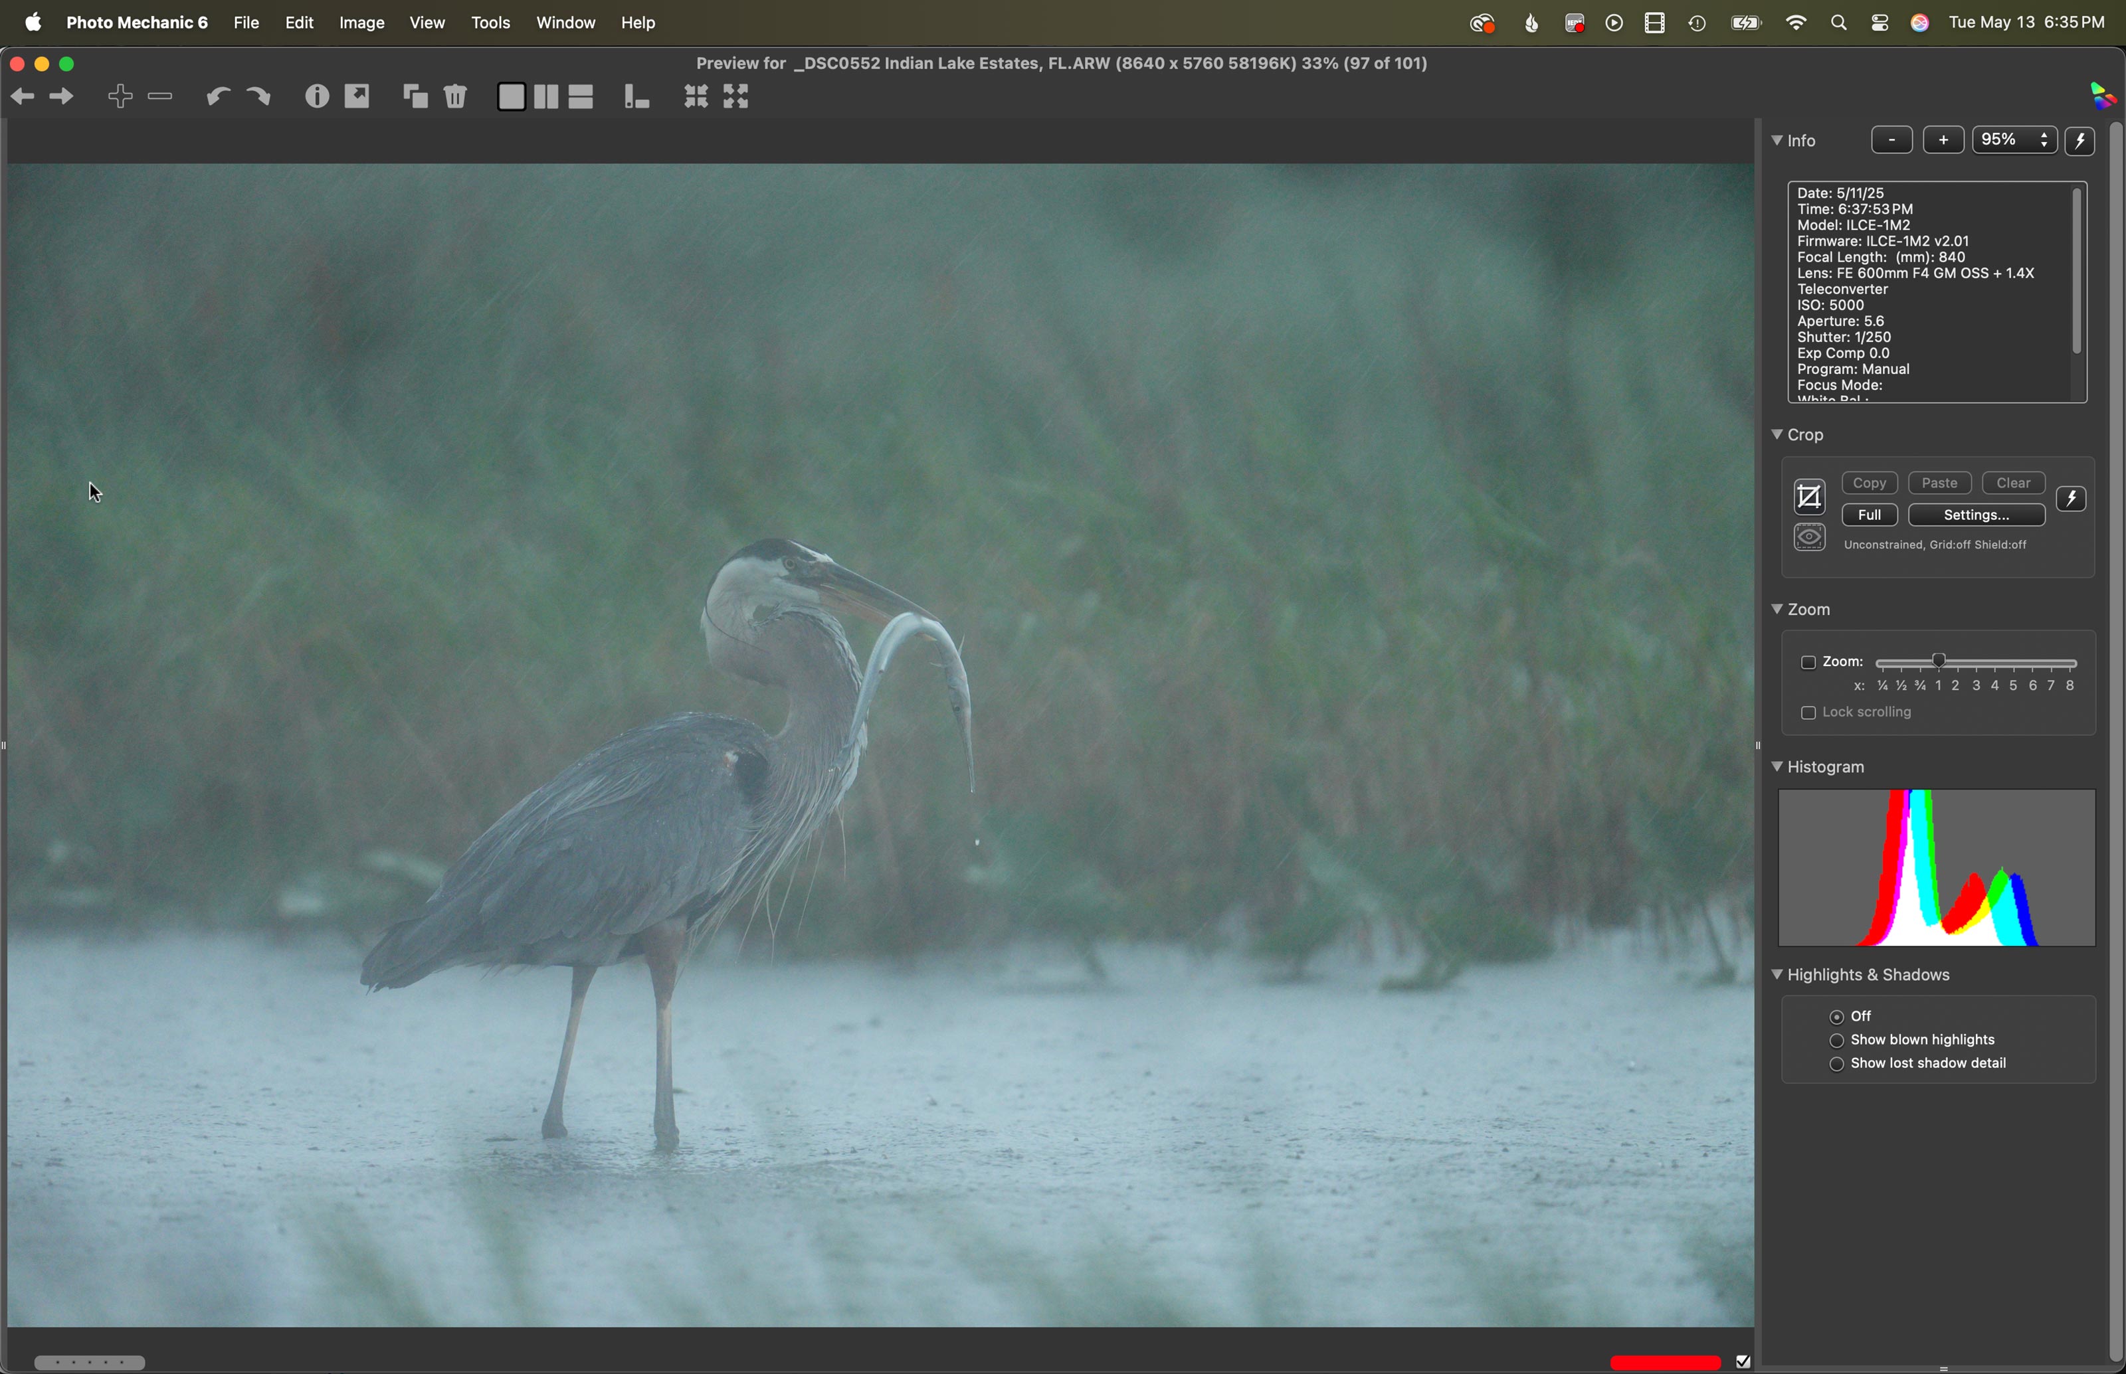This screenshot has width=2126, height=1374.
Task: Collapse the Highlights & Shadows section
Action: click(x=1776, y=974)
